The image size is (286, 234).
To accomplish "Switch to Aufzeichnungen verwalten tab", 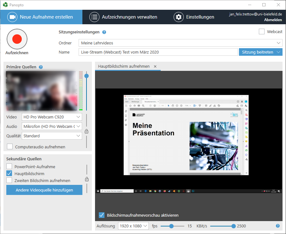I will click(123, 17).
